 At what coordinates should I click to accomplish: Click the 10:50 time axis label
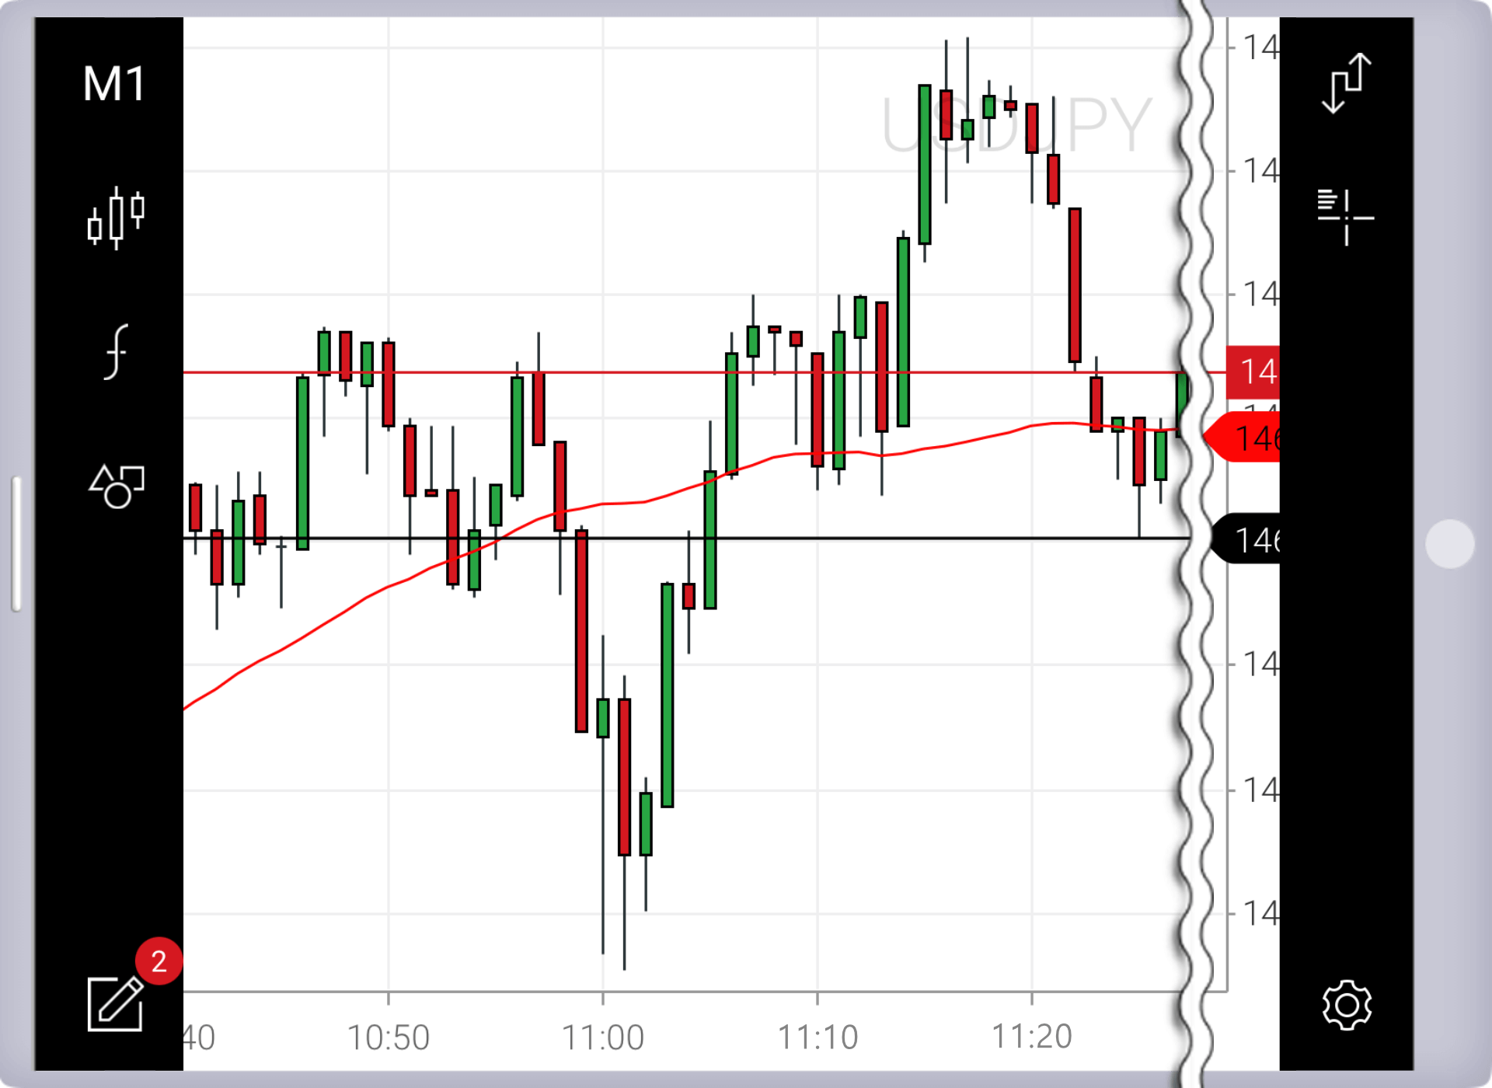(x=388, y=1037)
